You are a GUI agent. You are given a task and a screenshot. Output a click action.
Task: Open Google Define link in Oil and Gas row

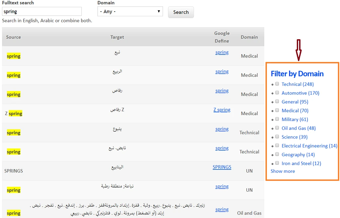222,209
